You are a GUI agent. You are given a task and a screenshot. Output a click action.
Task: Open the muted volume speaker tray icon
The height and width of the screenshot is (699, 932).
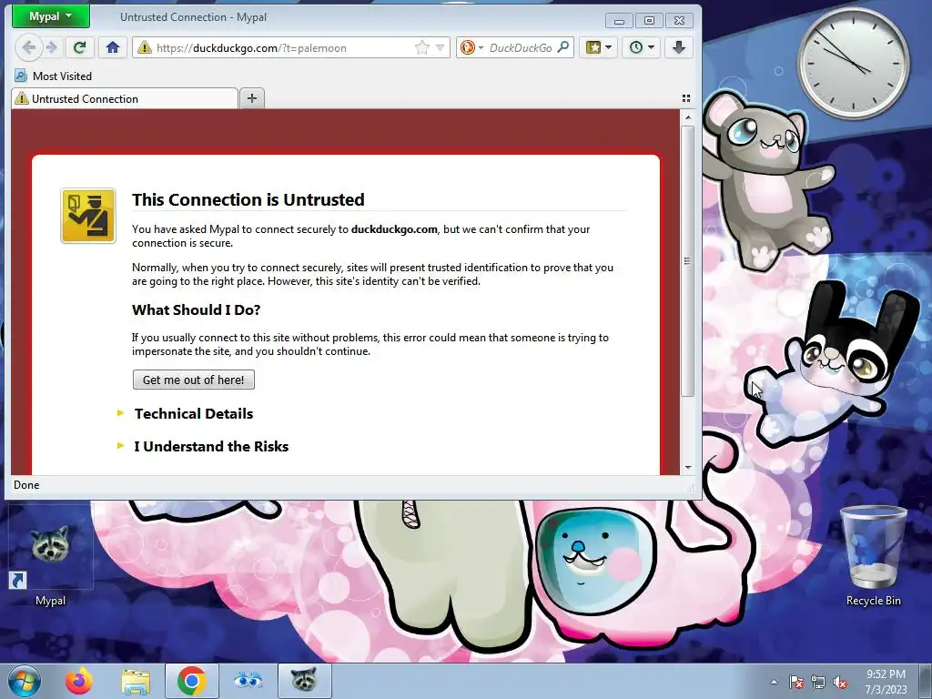click(x=840, y=682)
